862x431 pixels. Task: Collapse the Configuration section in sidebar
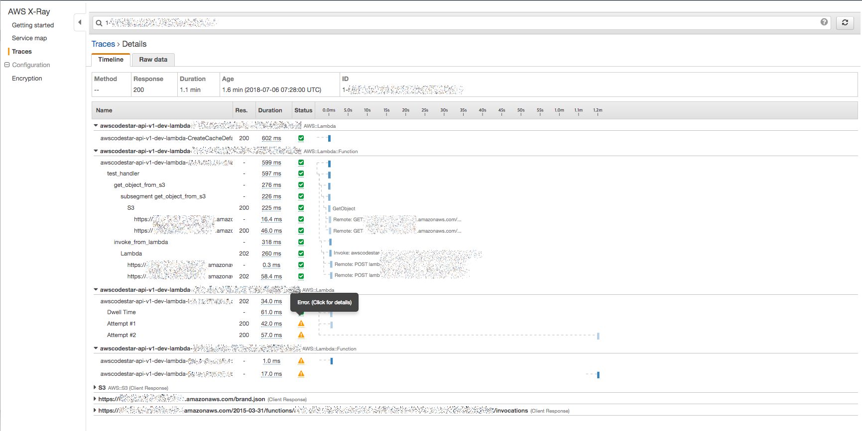7,65
